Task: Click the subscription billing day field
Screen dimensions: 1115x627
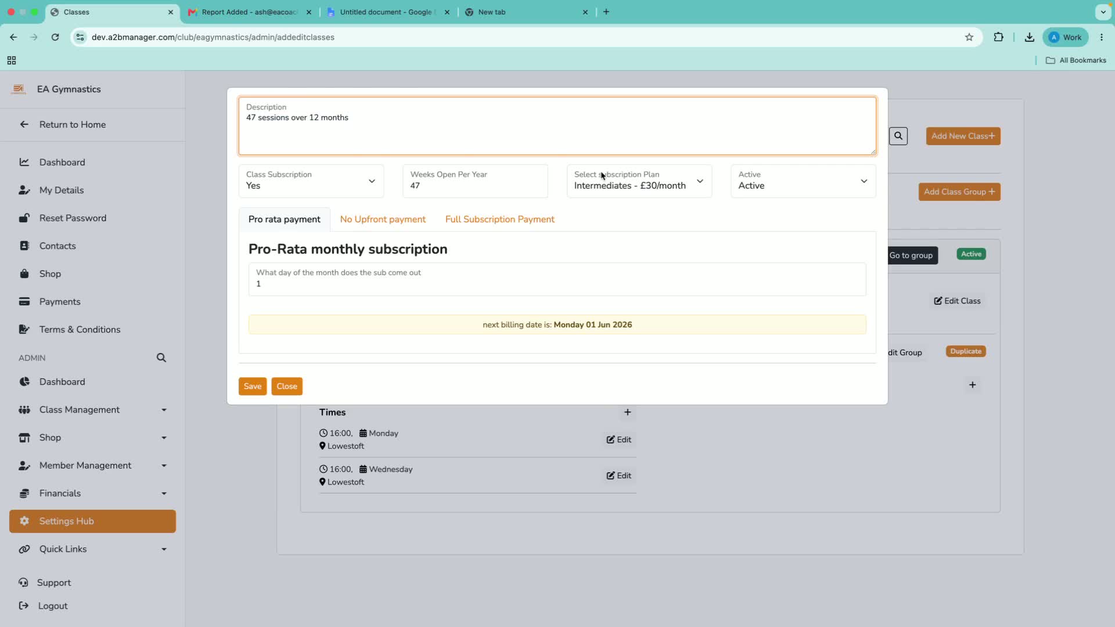Action: tap(557, 279)
